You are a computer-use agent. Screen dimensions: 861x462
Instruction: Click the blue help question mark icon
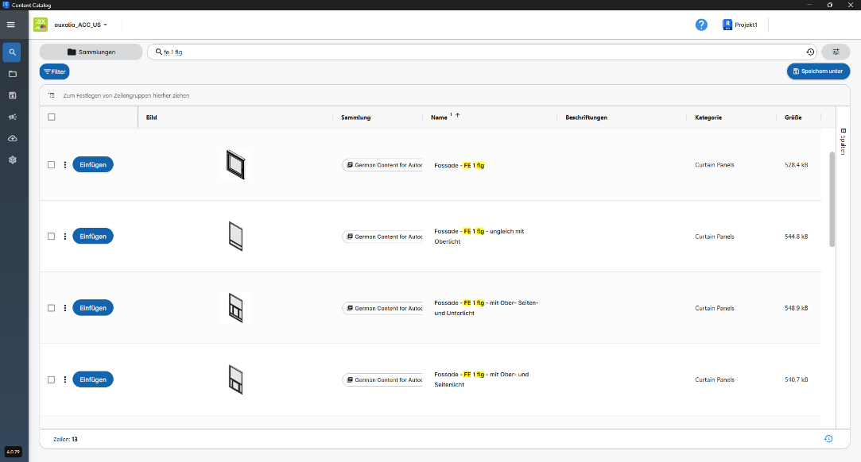tap(701, 25)
